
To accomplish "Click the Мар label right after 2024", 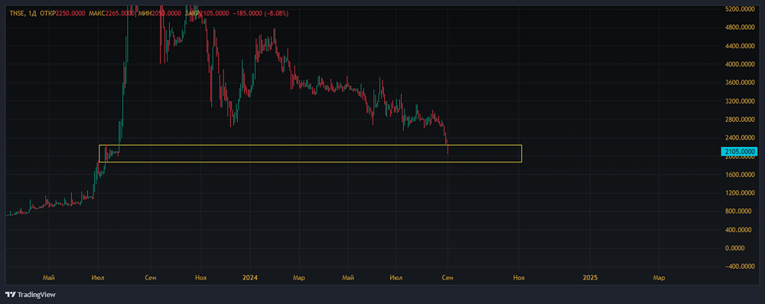I will (298, 278).
